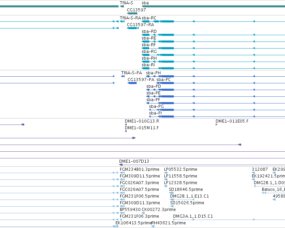
Task: Select the FGC026A07.5prime EST label
Action: point(139,190)
